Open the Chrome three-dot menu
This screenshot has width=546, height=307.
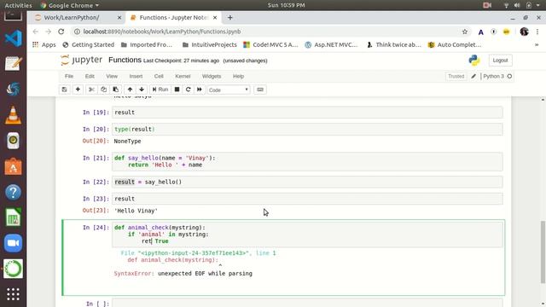click(537, 32)
